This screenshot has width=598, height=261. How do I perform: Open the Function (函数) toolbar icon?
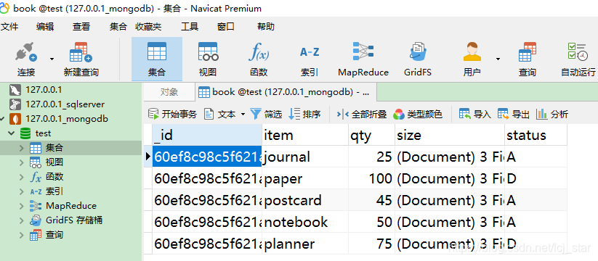(259, 51)
